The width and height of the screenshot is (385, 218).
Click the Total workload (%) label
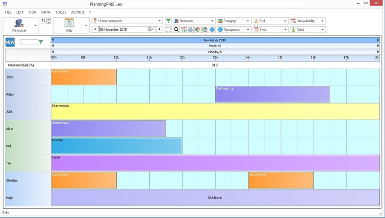[x=21, y=65]
